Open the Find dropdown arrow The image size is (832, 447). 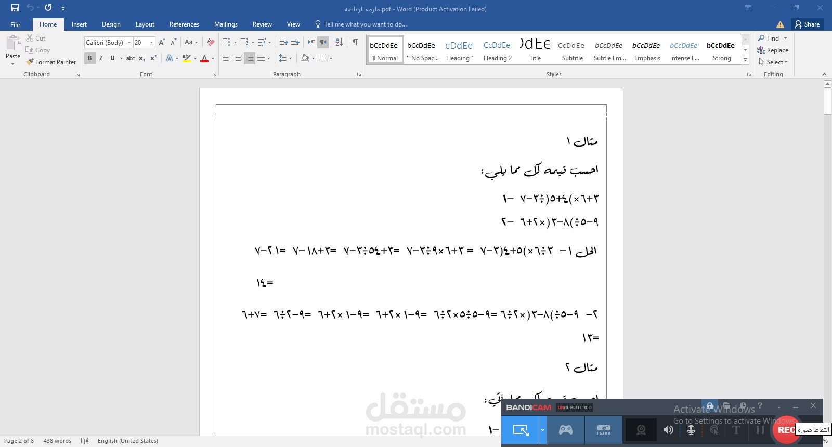click(785, 38)
